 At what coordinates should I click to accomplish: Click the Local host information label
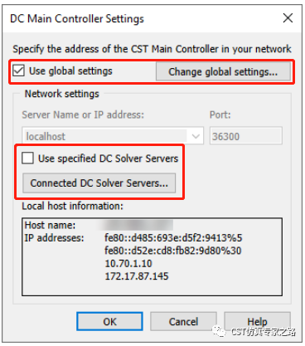tap(72, 206)
